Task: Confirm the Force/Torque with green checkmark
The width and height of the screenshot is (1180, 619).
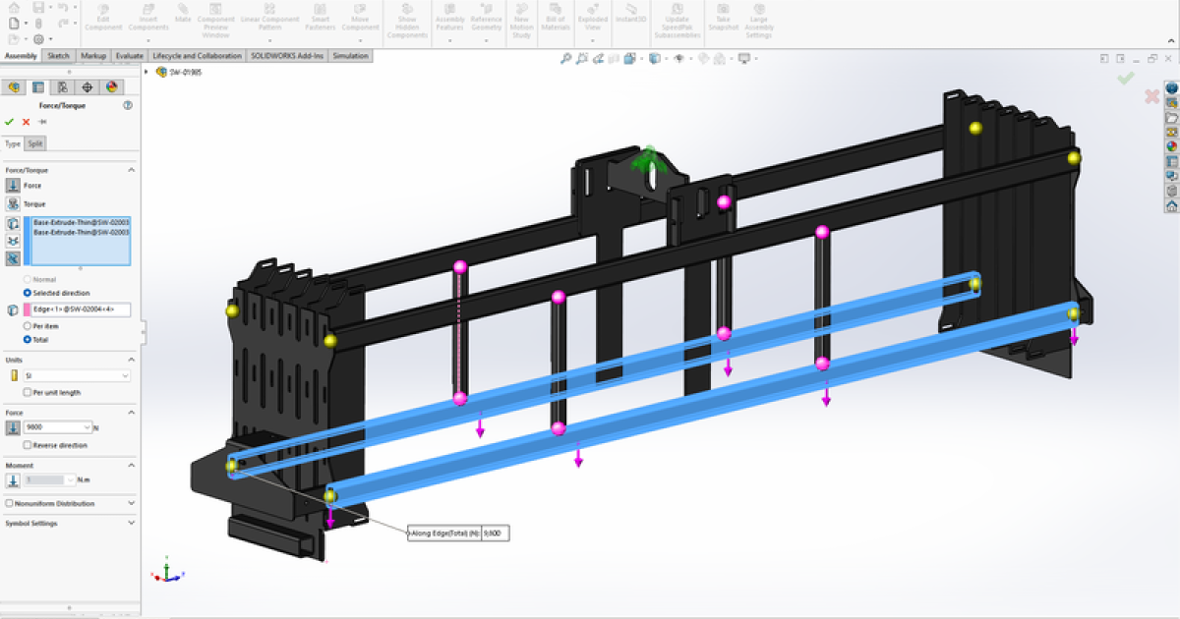Action: [10, 122]
